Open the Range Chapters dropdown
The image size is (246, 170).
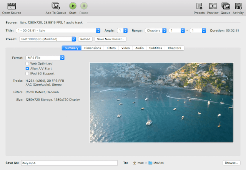click(x=156, y=31)
